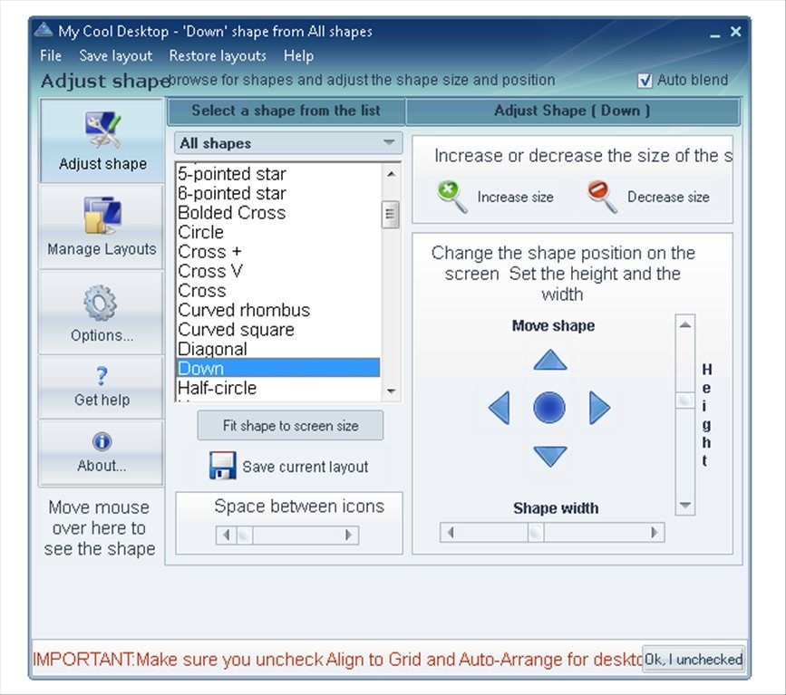Select Curved square in the list
Screen dimensions: 786x695
(278, 330)
